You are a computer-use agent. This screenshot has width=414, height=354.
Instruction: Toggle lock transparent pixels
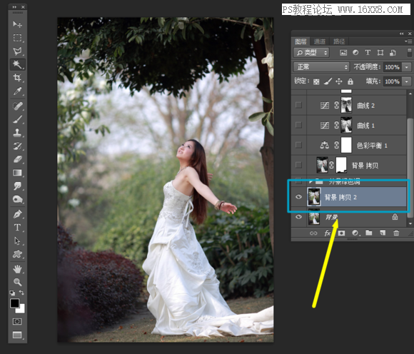click(x=316, y=82)
